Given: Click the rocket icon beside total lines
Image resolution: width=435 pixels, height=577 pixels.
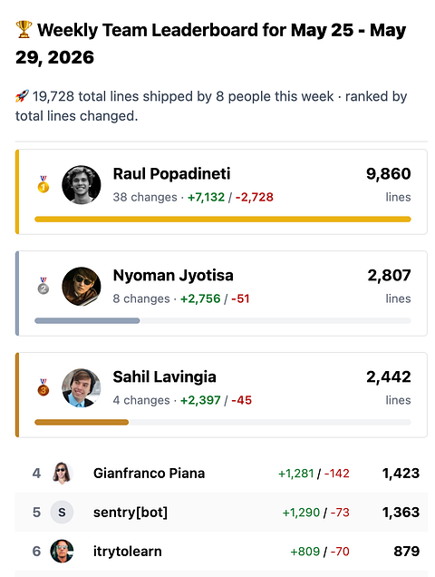Looking at the screenshot, I should click(x=22, y=96).
